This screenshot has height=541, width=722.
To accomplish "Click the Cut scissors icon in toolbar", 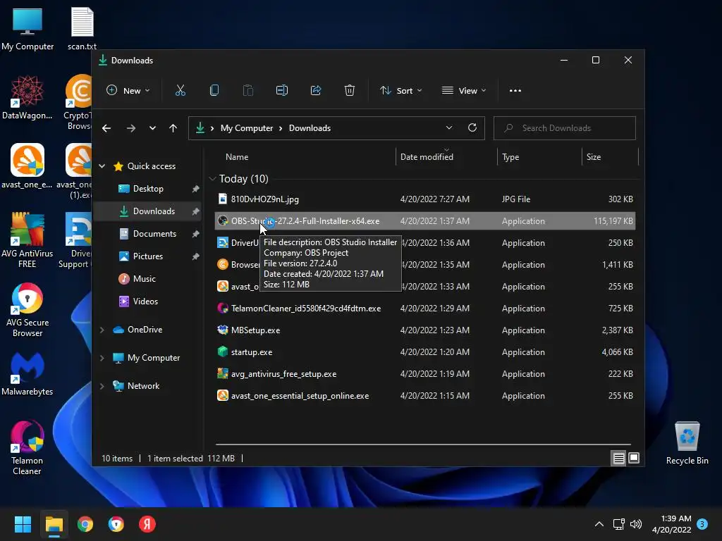I will (180, 91).
